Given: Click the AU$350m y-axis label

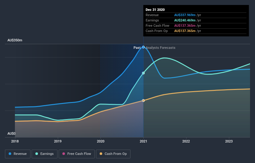Looking at the screenshot, I should click(15, 40).
